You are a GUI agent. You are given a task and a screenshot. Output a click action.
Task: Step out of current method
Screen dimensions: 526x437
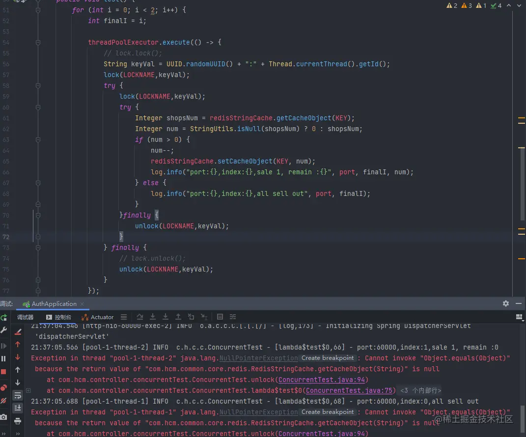point(178,317)
